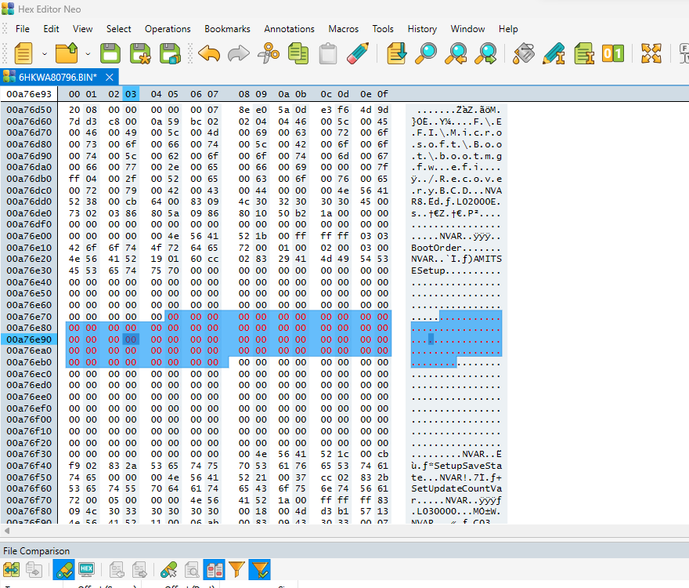Click the Fill paint bucket icon
The height and width of the screenshot is (588, 689).
point(524,53)
